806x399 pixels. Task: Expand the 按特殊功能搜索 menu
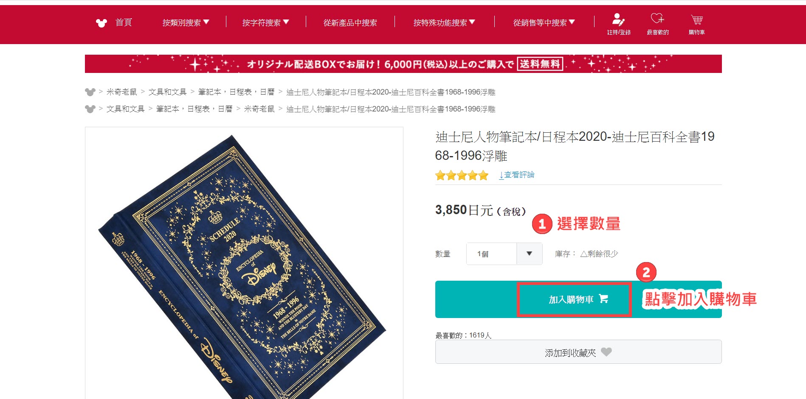tap(444, 22)
